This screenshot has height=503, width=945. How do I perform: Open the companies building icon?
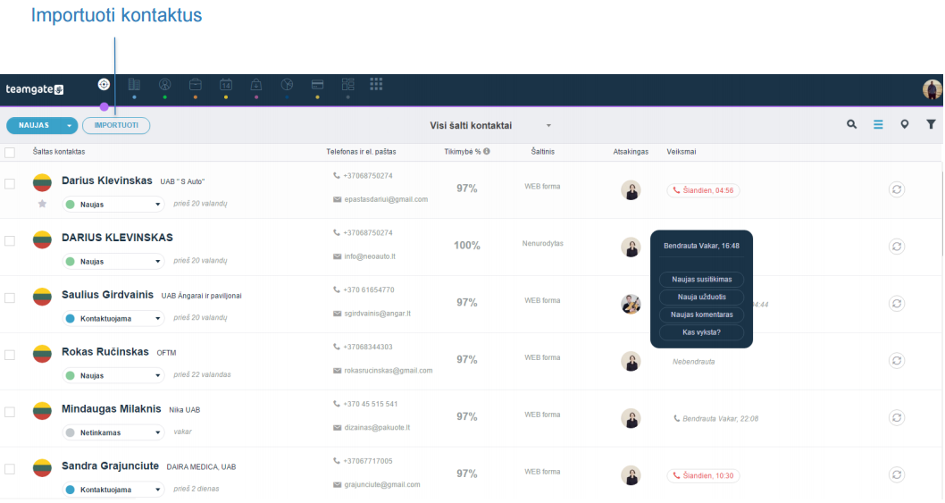point(134,85)
